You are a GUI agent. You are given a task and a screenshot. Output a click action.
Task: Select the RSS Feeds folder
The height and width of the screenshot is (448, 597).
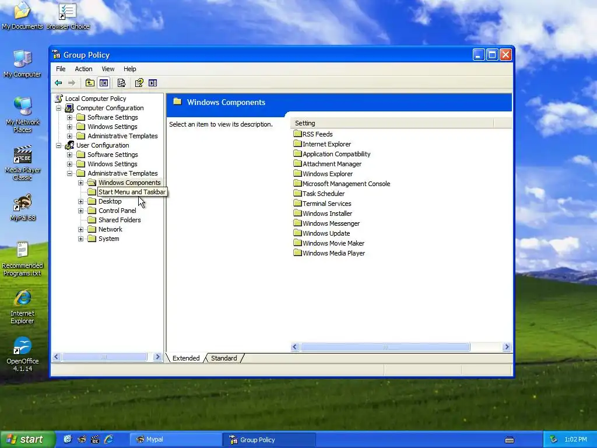[313, 134]
